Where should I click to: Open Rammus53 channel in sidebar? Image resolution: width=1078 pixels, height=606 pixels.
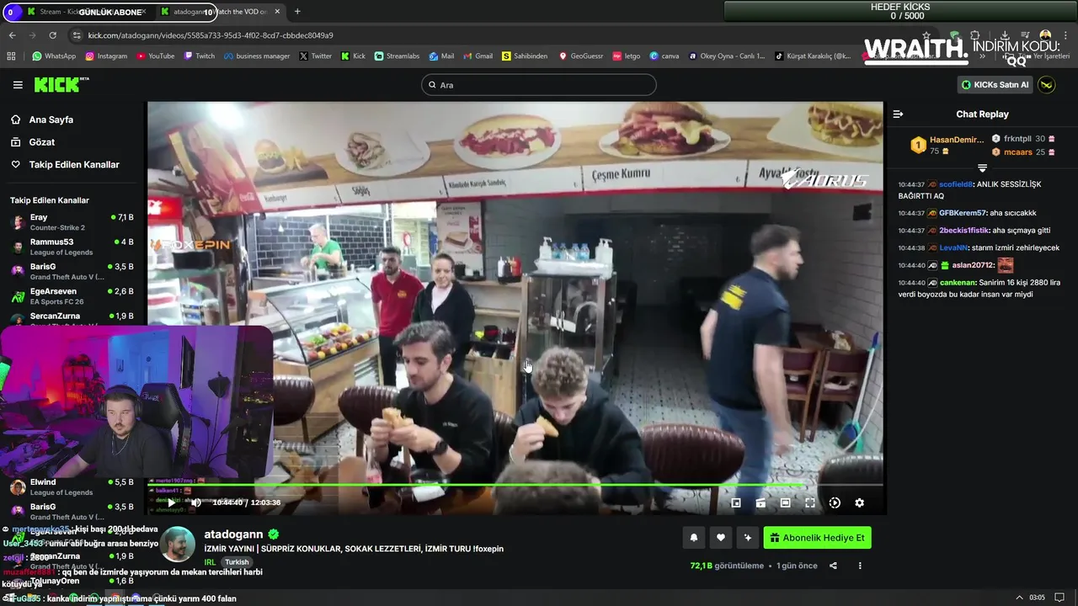tap(72, 247)
